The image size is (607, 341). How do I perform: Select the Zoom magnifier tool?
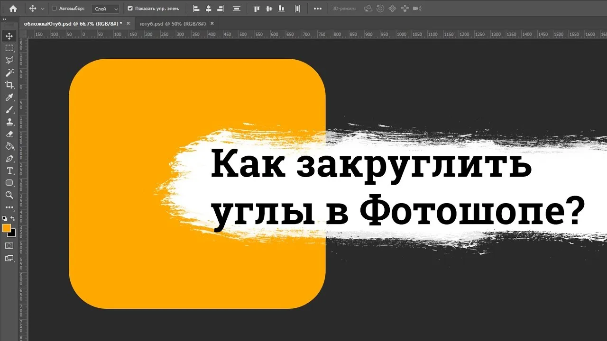point(9,195)
